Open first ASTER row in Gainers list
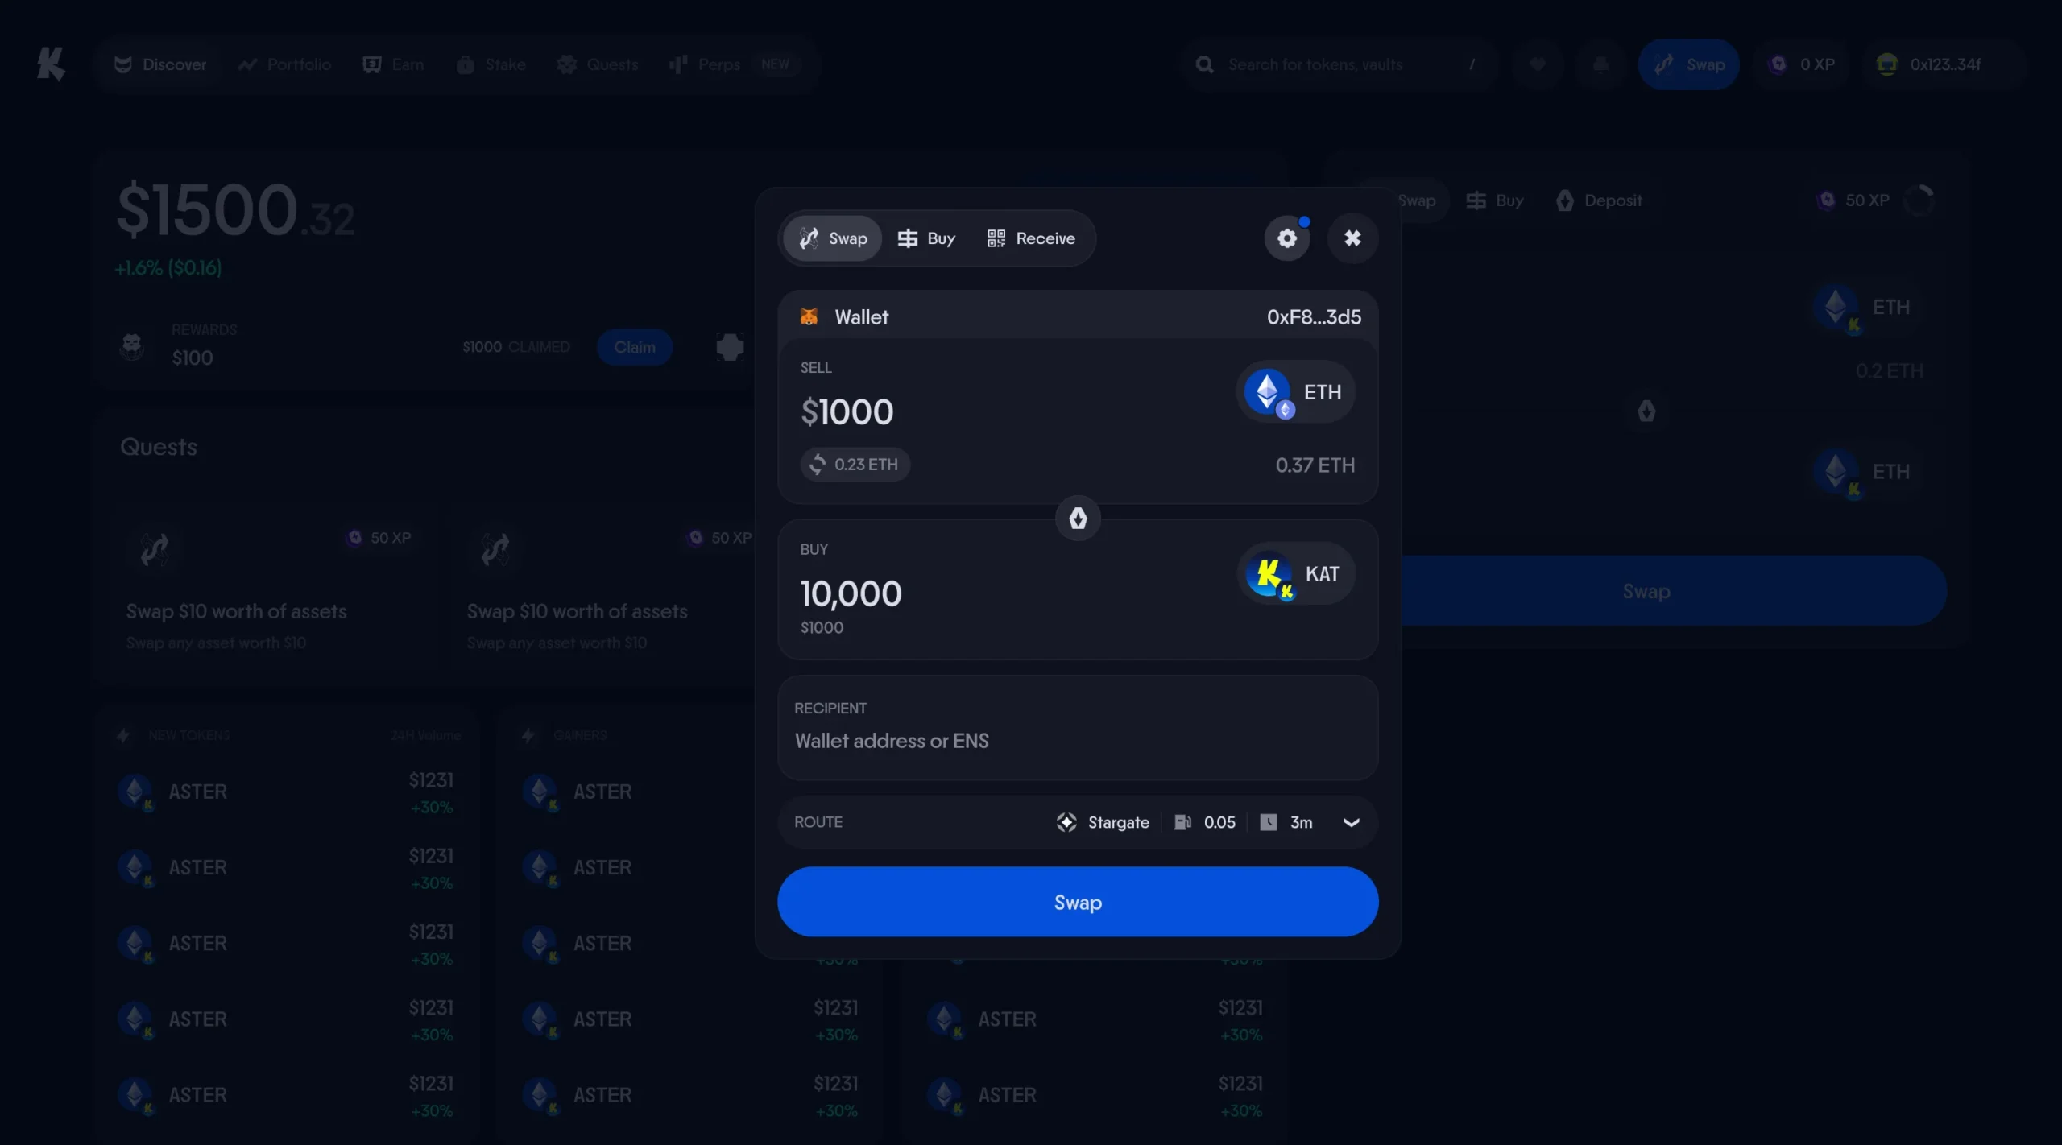Screen dimensions: 2062x1145 point(691,792)
